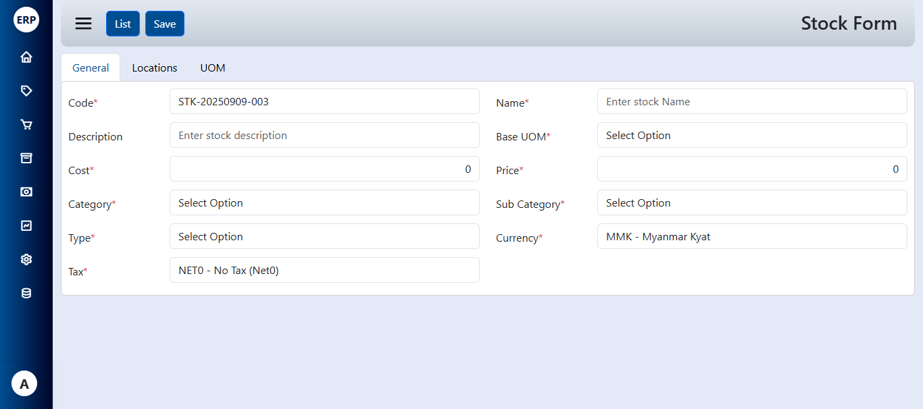Switch to the UOM tab
The width and height of the screenshot is (923, 409).
pyautogui.click(x=213, y=68)
